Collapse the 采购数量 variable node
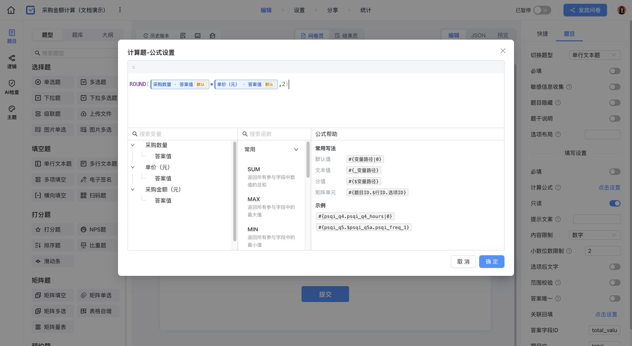Viewport: 632px width, 346px height. [133, 145]
